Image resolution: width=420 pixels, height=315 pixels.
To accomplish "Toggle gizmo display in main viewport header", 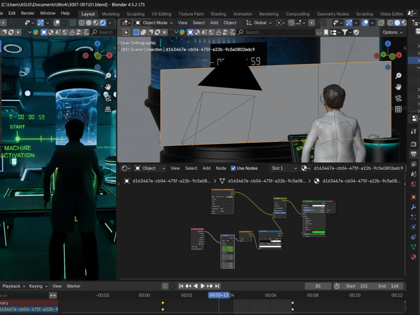I will (349, 23).
